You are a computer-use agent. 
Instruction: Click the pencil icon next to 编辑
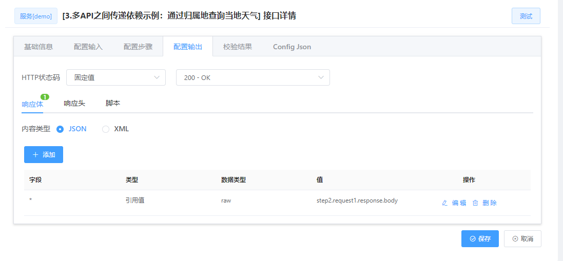tap(445, 203)
